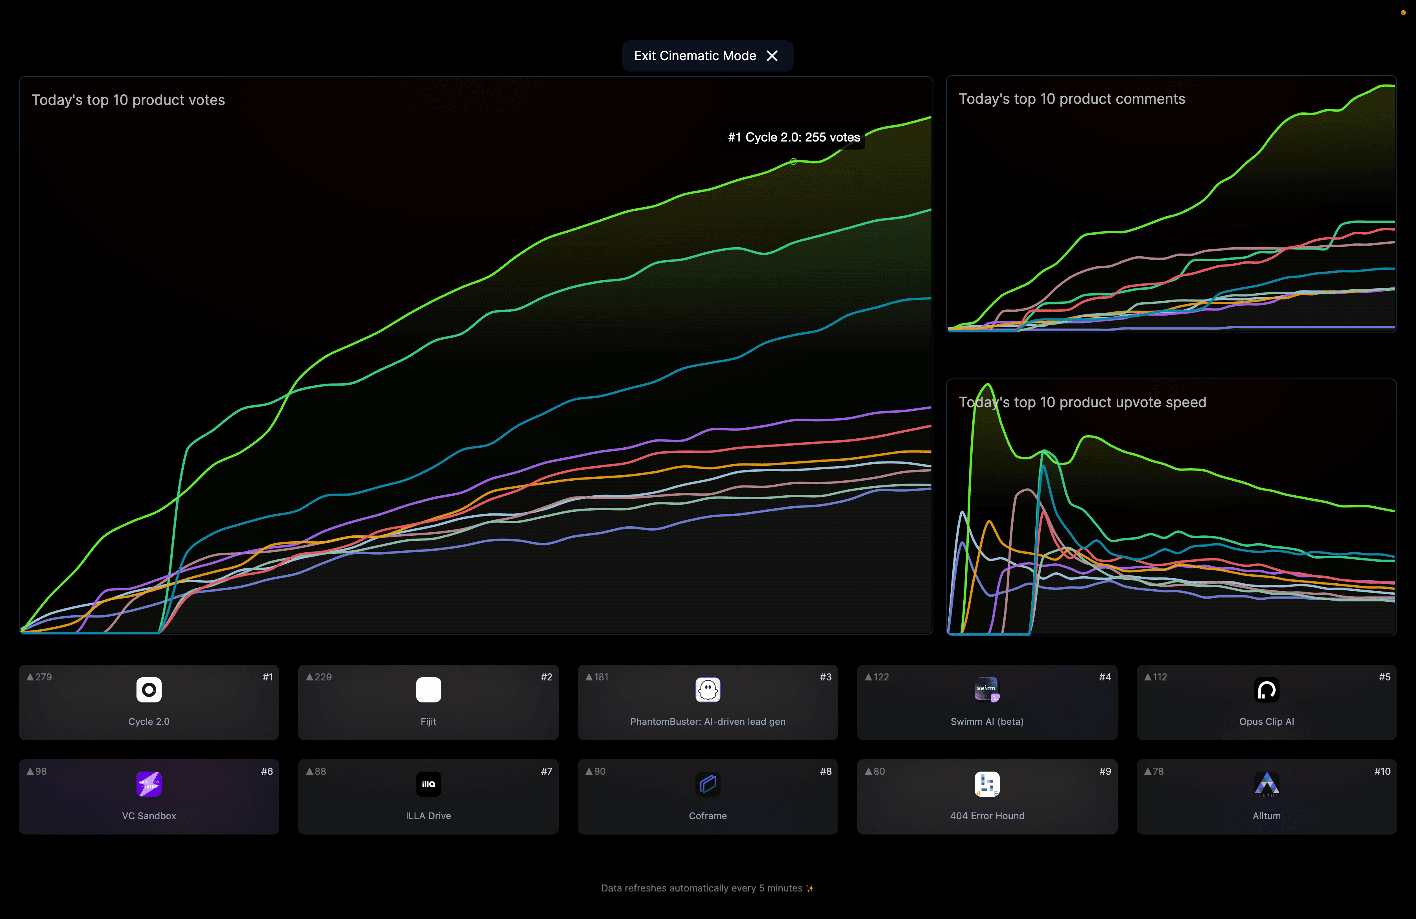
Task: Click the X next to Exit Cinematic Mode
Action: (x=772, y=56)
